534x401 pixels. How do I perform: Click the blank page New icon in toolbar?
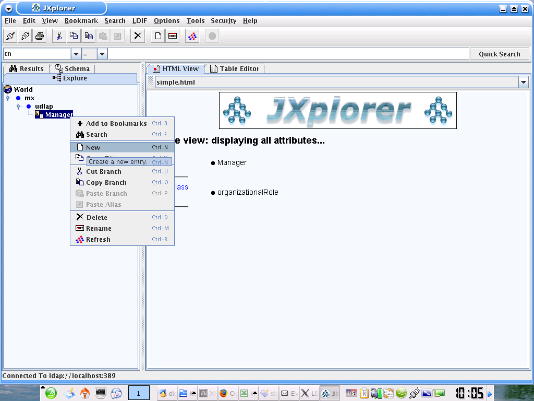[158, 36]
